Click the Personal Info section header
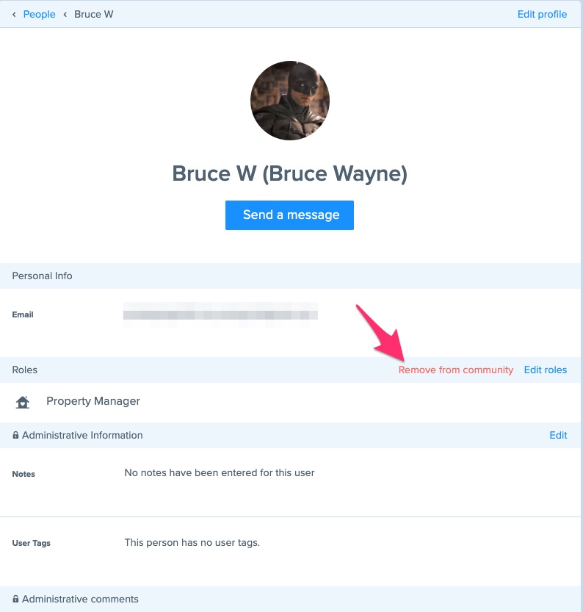Image resolution: width=583 pixels, height=612 pixels. click(x=290, y=276)
